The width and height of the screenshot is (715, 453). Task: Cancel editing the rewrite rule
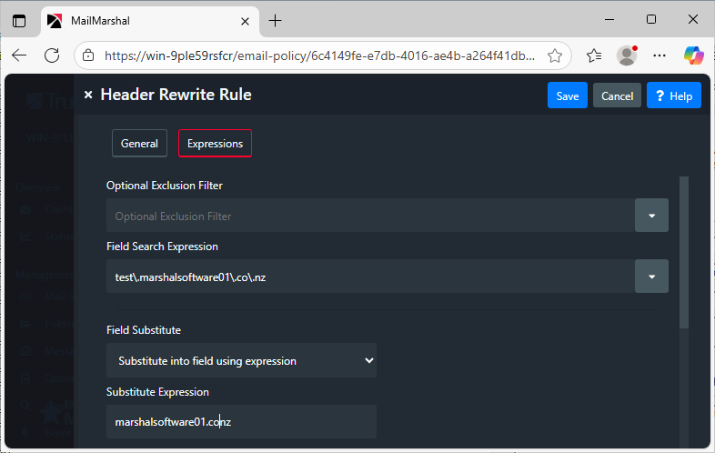(617, 96)
